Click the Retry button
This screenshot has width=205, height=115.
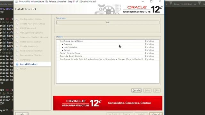coord(147,90)
